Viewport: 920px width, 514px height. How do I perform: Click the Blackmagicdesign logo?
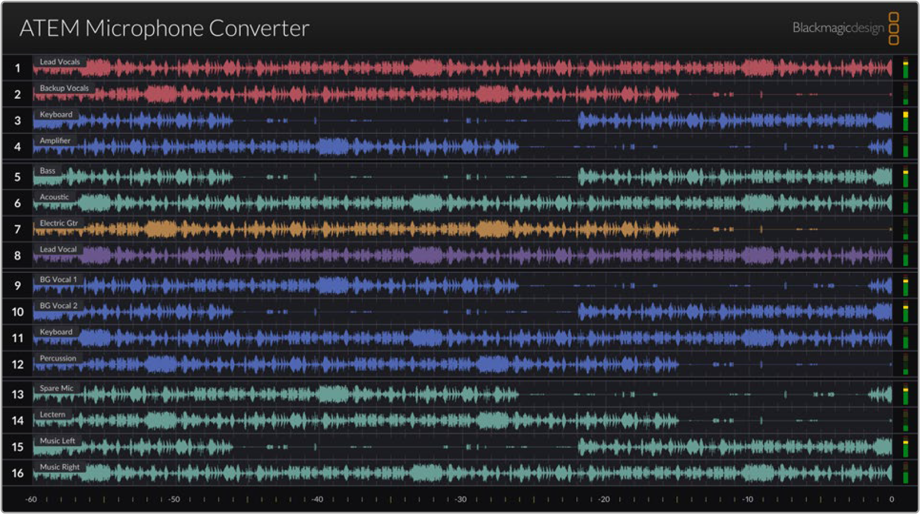pyautogui.click(x=845, y=28)
